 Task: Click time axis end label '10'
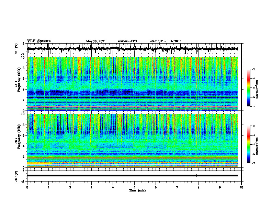(x=241, y=187)
